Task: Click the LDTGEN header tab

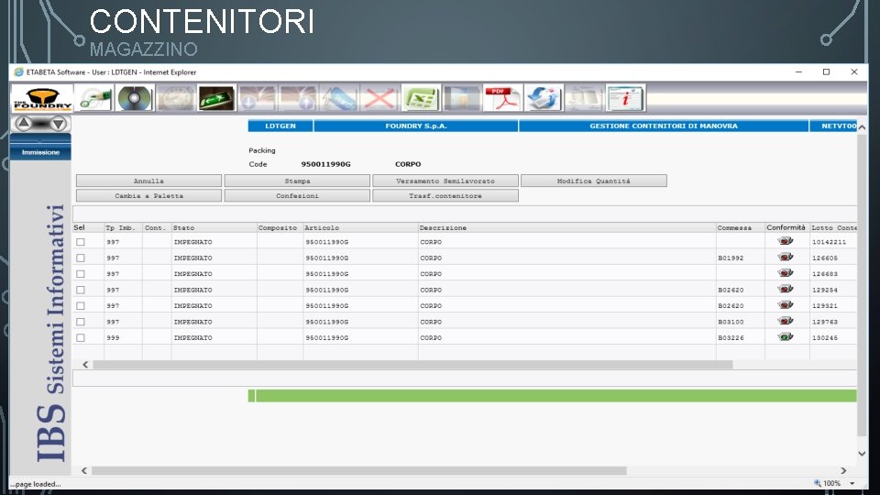Action: 280,126
